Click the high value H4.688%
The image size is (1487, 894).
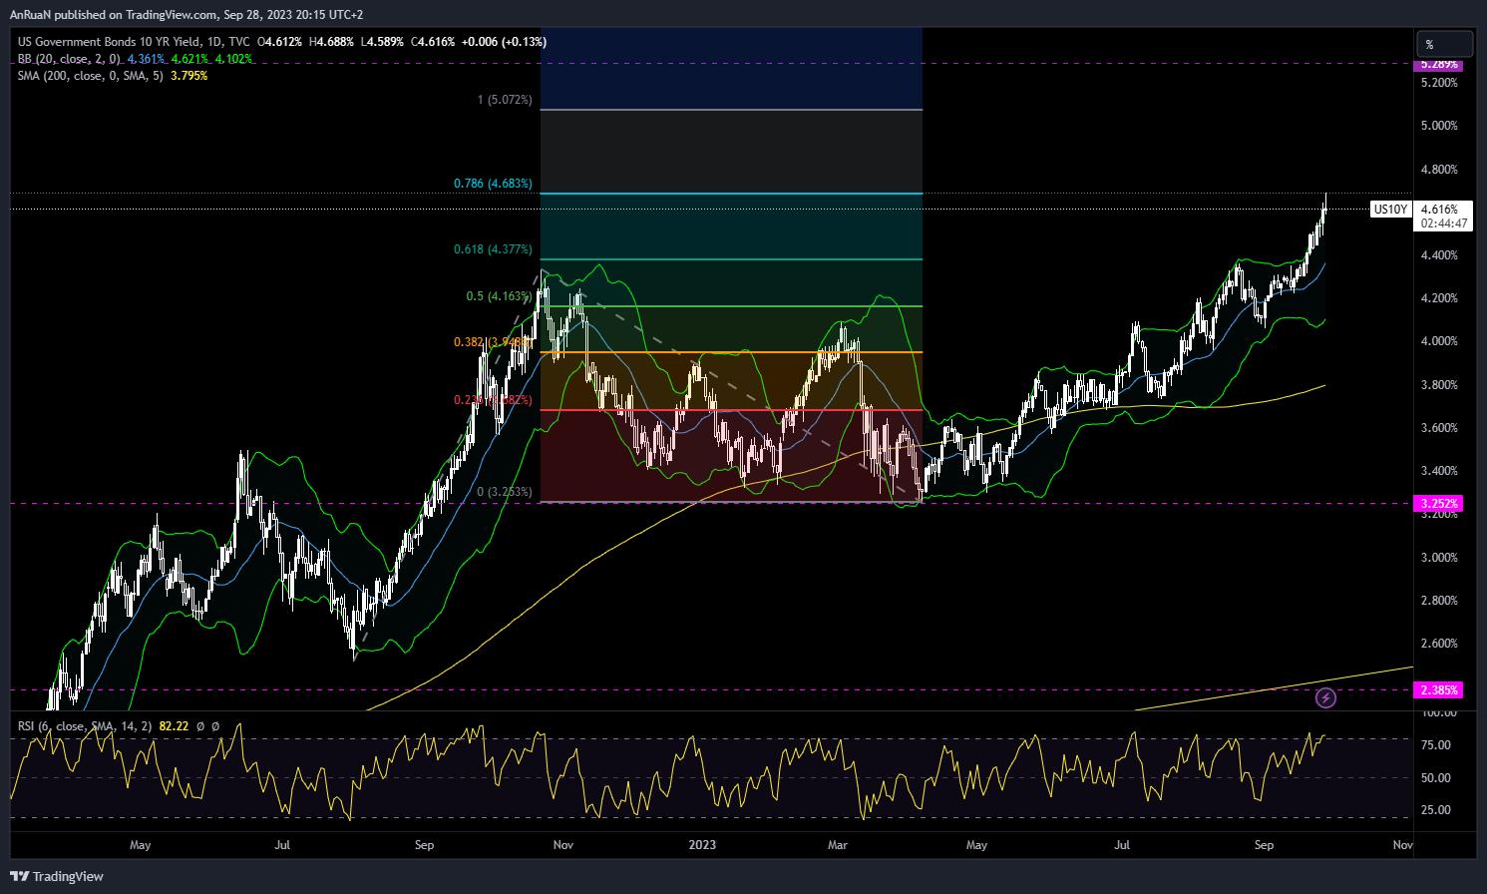[x=332, y=42]
